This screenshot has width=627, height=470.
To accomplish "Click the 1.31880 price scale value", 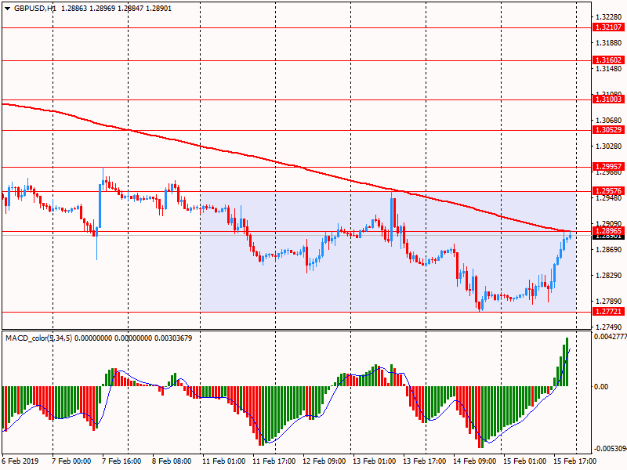I will coord(609,43).
